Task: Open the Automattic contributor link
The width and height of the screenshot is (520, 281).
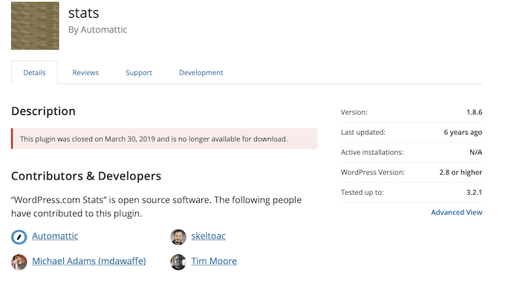Action: click(55, 236)
